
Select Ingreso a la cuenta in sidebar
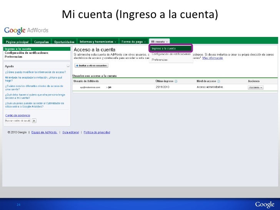click(x=37, y=49)
